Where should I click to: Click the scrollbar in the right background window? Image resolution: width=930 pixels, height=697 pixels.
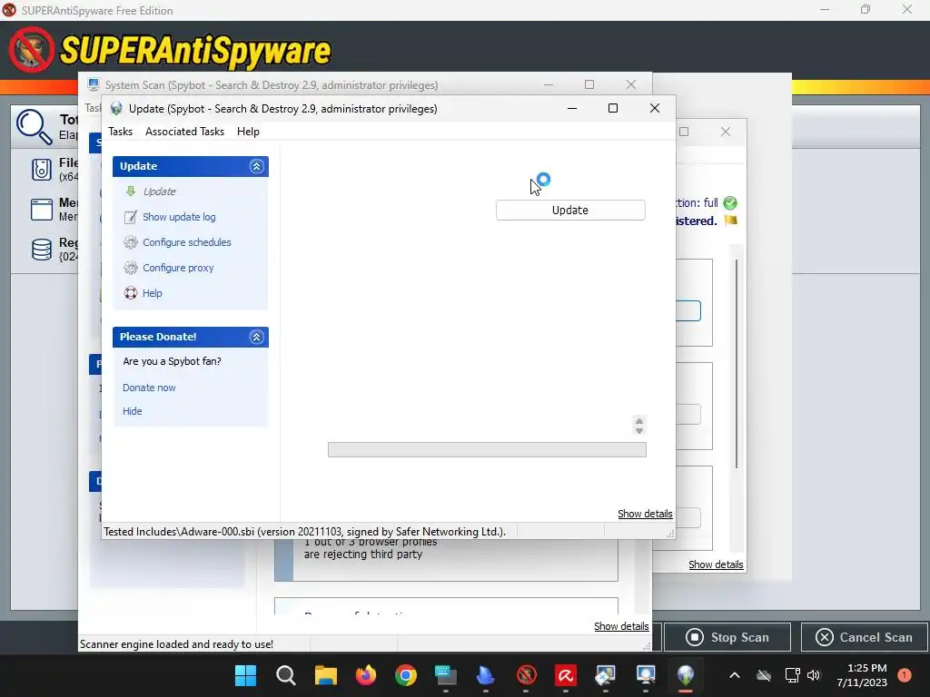click(736, 364)
